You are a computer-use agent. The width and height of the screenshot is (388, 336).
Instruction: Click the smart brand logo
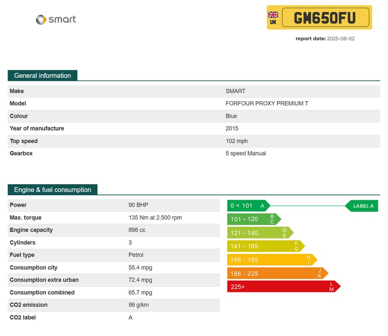56,20
